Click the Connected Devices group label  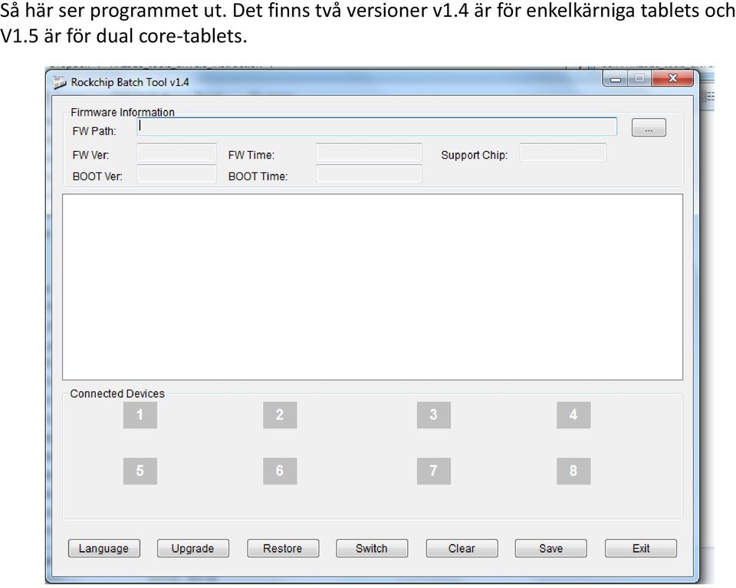tap(117, 394)
